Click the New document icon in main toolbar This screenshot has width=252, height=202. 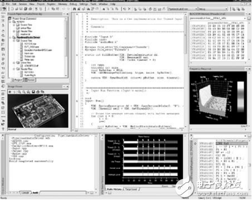(12, 9)
